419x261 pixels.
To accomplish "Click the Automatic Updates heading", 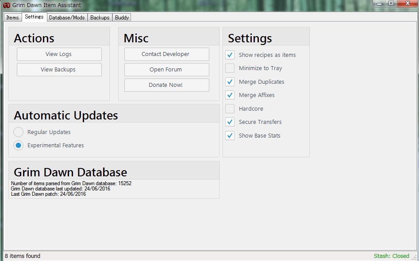I will point(66,116).
